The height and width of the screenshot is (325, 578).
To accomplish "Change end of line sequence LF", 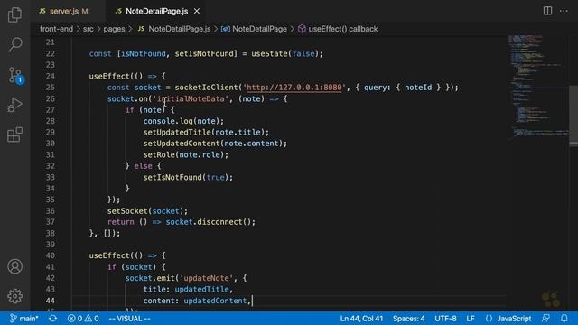I will pos(471,319).
